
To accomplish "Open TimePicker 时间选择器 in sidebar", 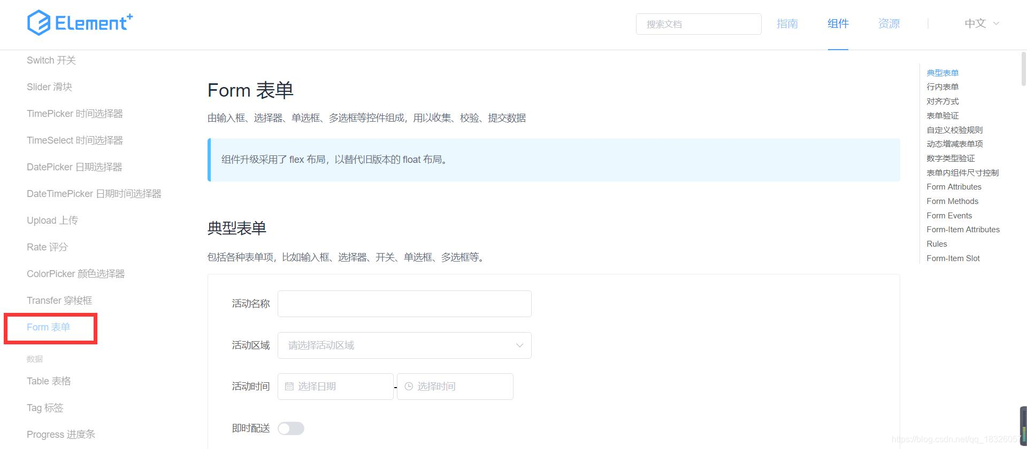I will click(x=75, y=114).
